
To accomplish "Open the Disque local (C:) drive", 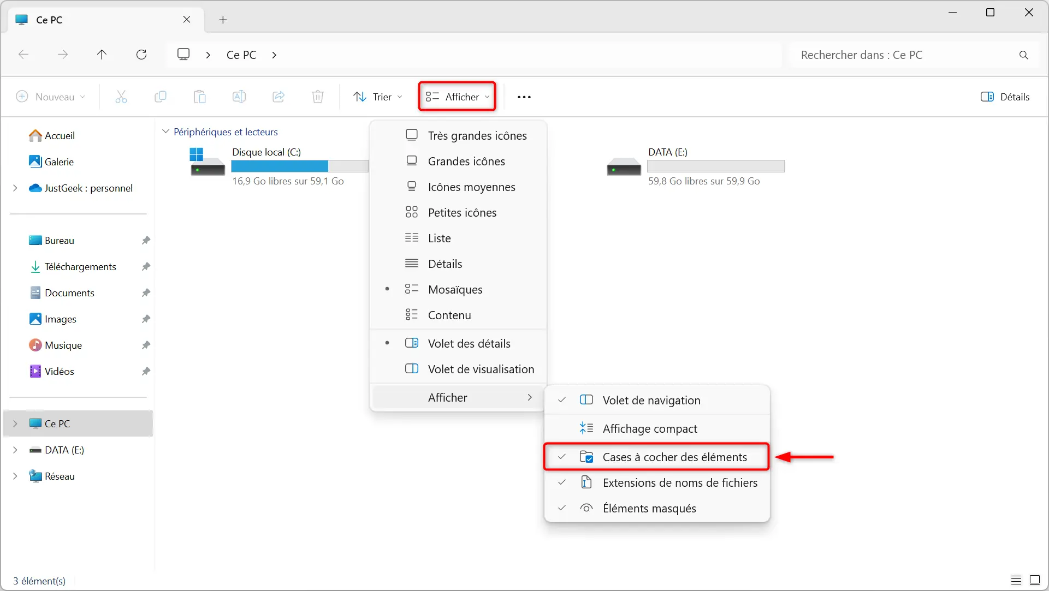I will pos(278,166).
